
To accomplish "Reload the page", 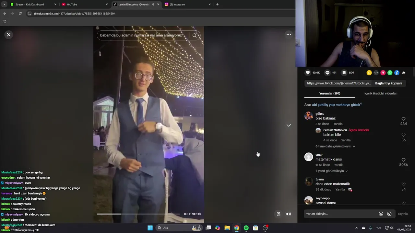I will 20,14.
